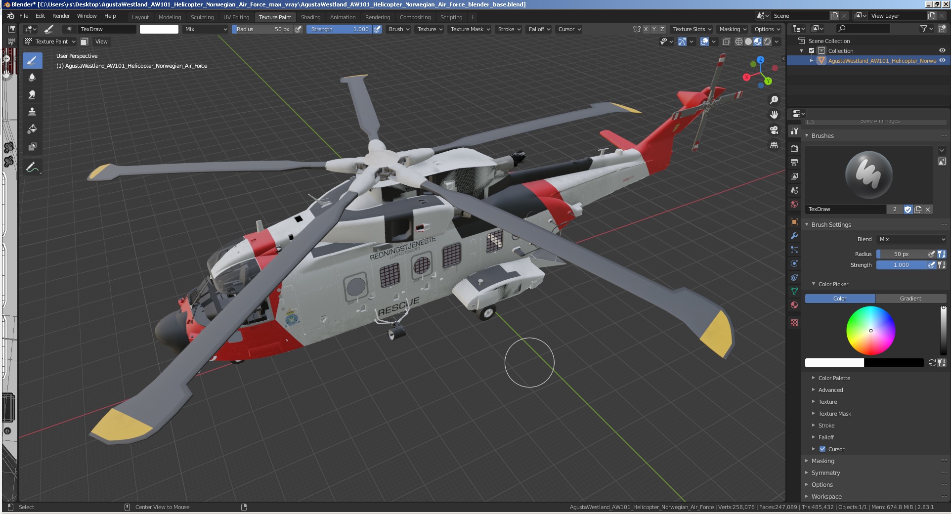
Task: Toggle X-ray display
Action: coord(726,42)
